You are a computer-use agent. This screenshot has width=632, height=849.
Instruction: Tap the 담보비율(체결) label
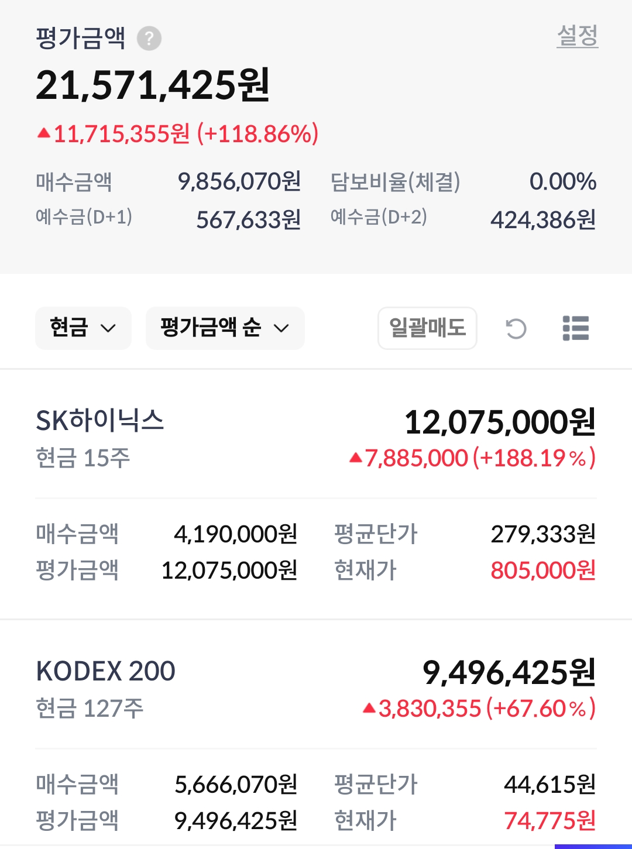[x=395, y=182]
